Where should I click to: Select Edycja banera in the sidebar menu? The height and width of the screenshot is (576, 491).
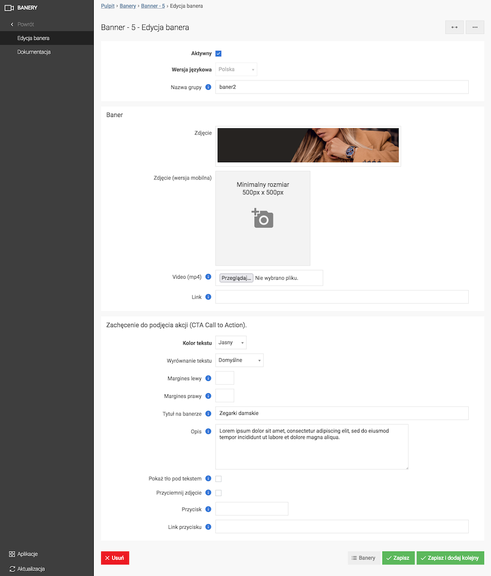(47, 38)
